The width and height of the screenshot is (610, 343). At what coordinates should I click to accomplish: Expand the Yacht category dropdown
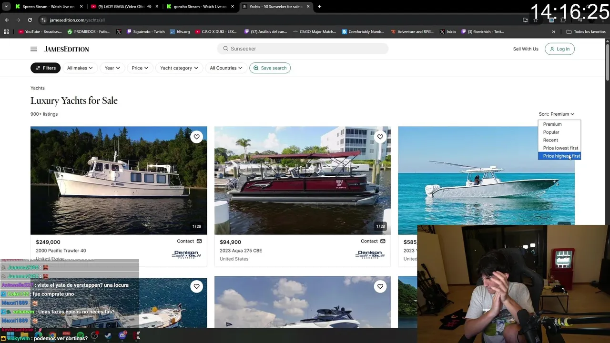[x=179, y=68]
